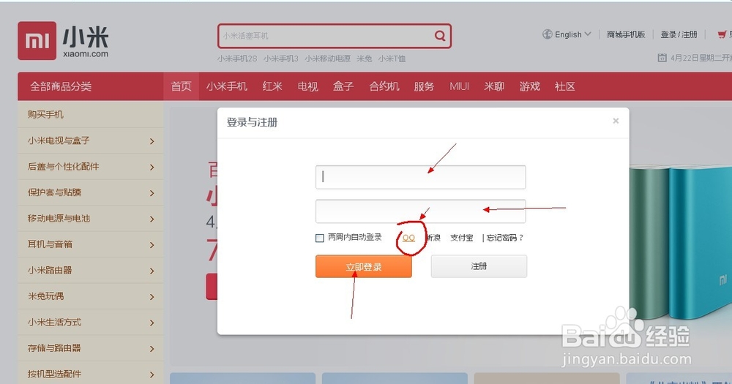The height and width of the screenshot is (384, 732).
Task: Click hot search term 小米T恤
Action: click(392, 59)
